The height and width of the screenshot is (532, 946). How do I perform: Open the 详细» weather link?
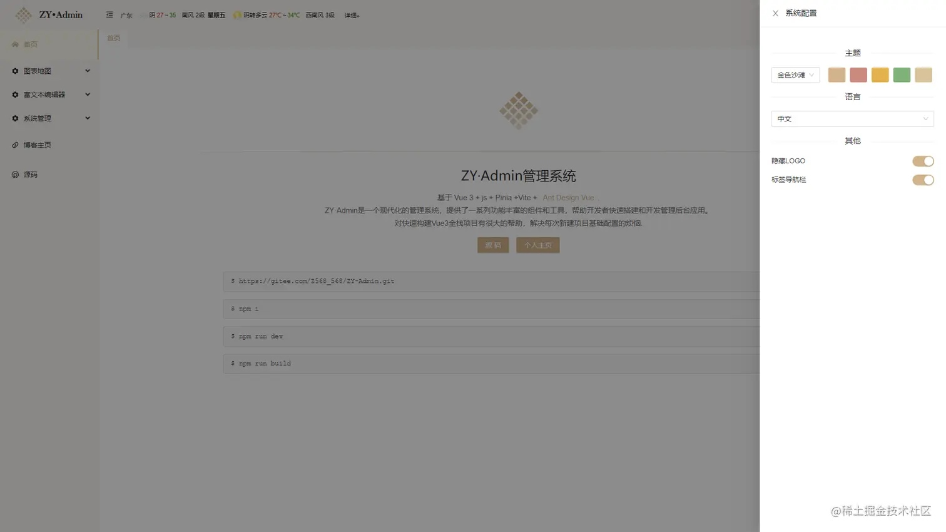point(352,15)
